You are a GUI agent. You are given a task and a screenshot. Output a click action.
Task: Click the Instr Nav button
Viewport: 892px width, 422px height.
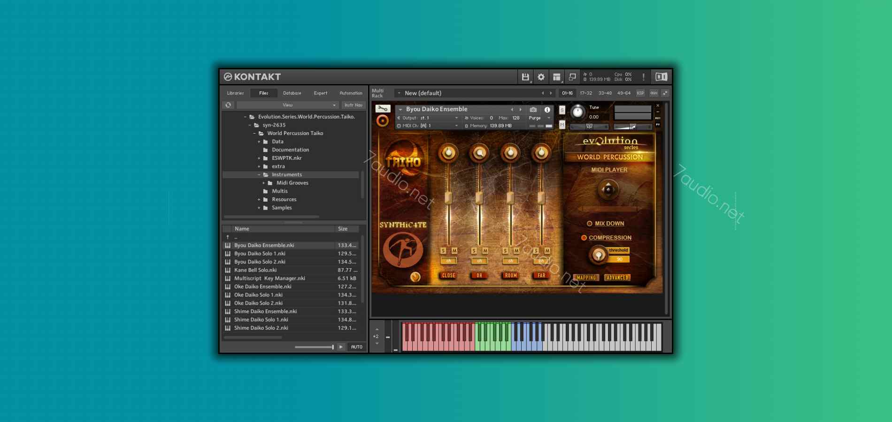(354, 105)
